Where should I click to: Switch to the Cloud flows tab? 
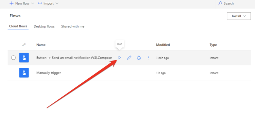click(x=18, y=26)
